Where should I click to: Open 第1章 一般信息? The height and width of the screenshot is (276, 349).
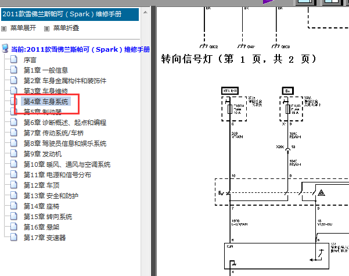pos(46,70)
